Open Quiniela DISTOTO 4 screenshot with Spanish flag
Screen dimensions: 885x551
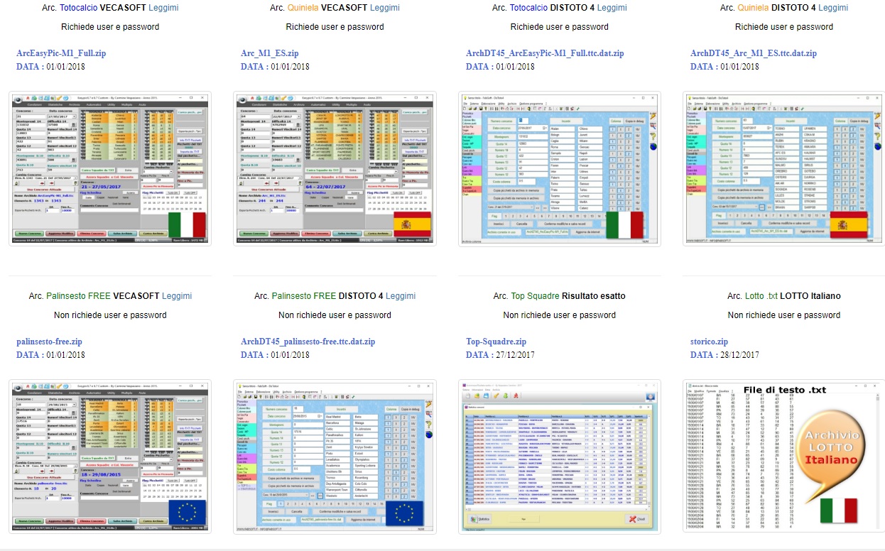pos(784,169)
